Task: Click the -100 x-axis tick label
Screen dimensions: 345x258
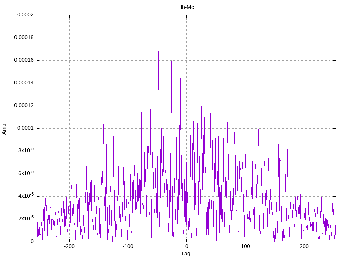Action: point(128,246)
